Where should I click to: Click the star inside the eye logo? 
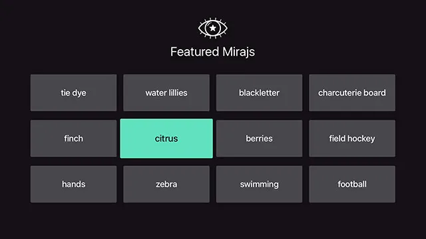click(213, 28)
